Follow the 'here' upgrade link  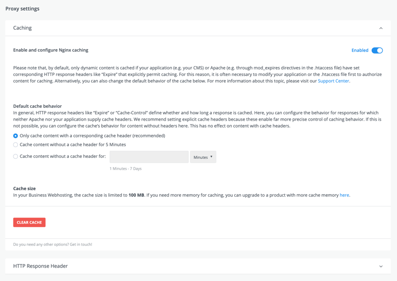344,195
